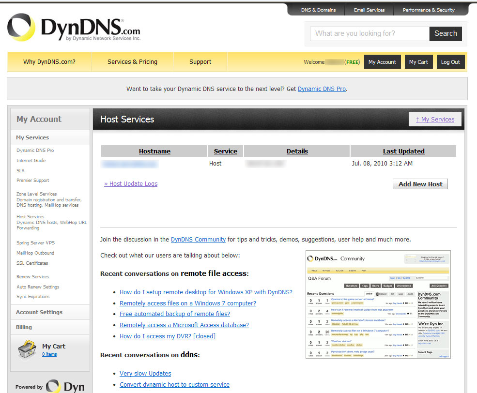Screen dimensions: 477x393
Task: Open 'Remotely access a Microsoft Access database?' link
Action: click(184, 325)
